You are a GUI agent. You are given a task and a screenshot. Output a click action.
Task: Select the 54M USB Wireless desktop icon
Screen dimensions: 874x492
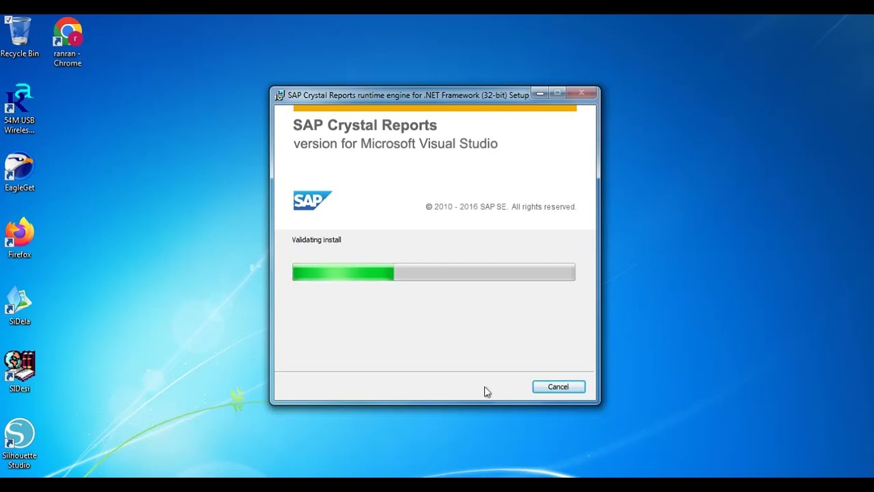coord(19,109)
